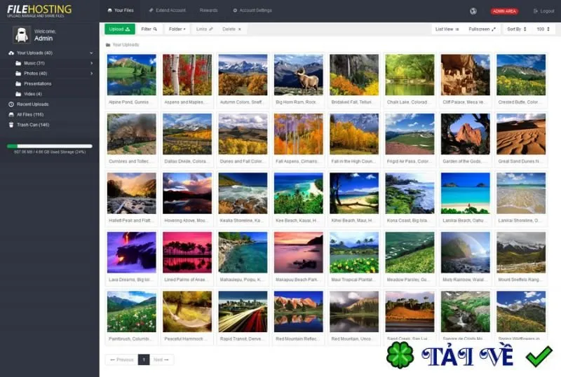The height and width of the screenshot is (377, 561).
Task: Select the Big Horn Ram thumbnail
Action: coord(299,74)
